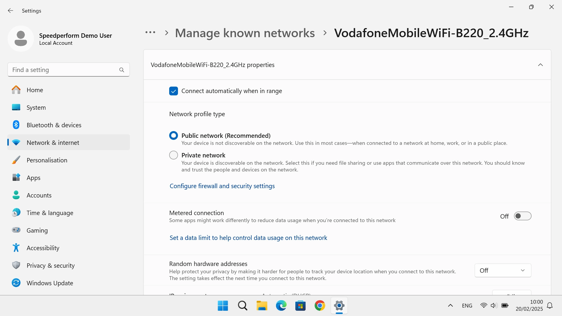
Task: Click Configure firewall and security settings link
Action: 222,186
